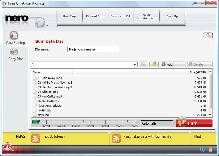The height and width of the screenshot is (156, 219).
Task: Open the Automatic disc size selector
Action: (157, 123)
